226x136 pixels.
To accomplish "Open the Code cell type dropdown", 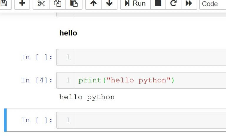I will pos(212,4).
